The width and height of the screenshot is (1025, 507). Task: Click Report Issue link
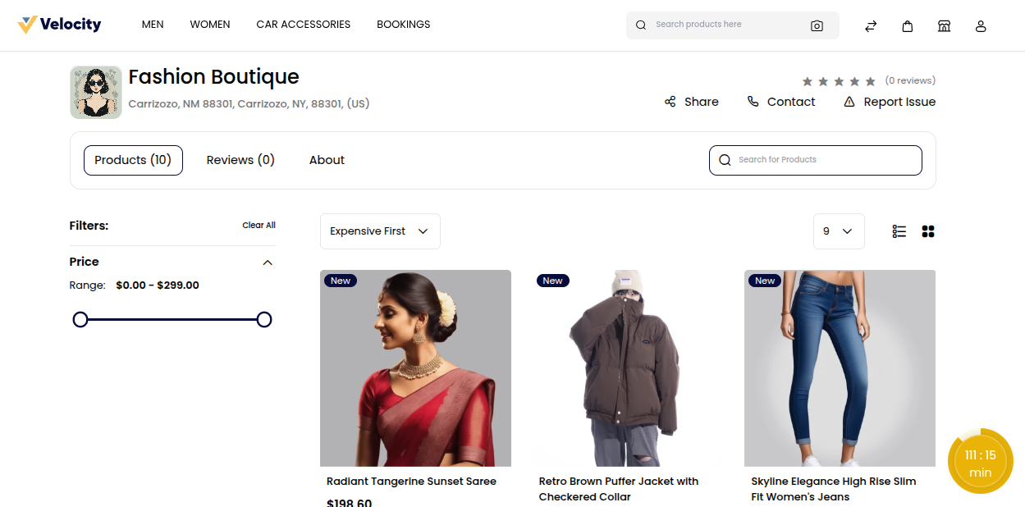(890, 102)
